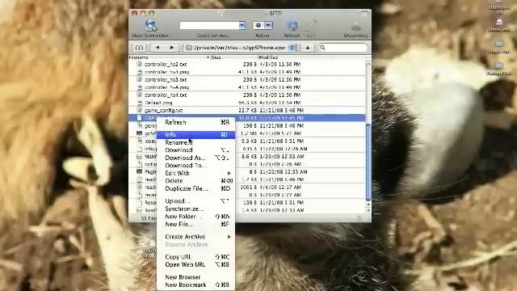
Task: Click into the Quick Connect text field
Action: click(x=210, y=25)
